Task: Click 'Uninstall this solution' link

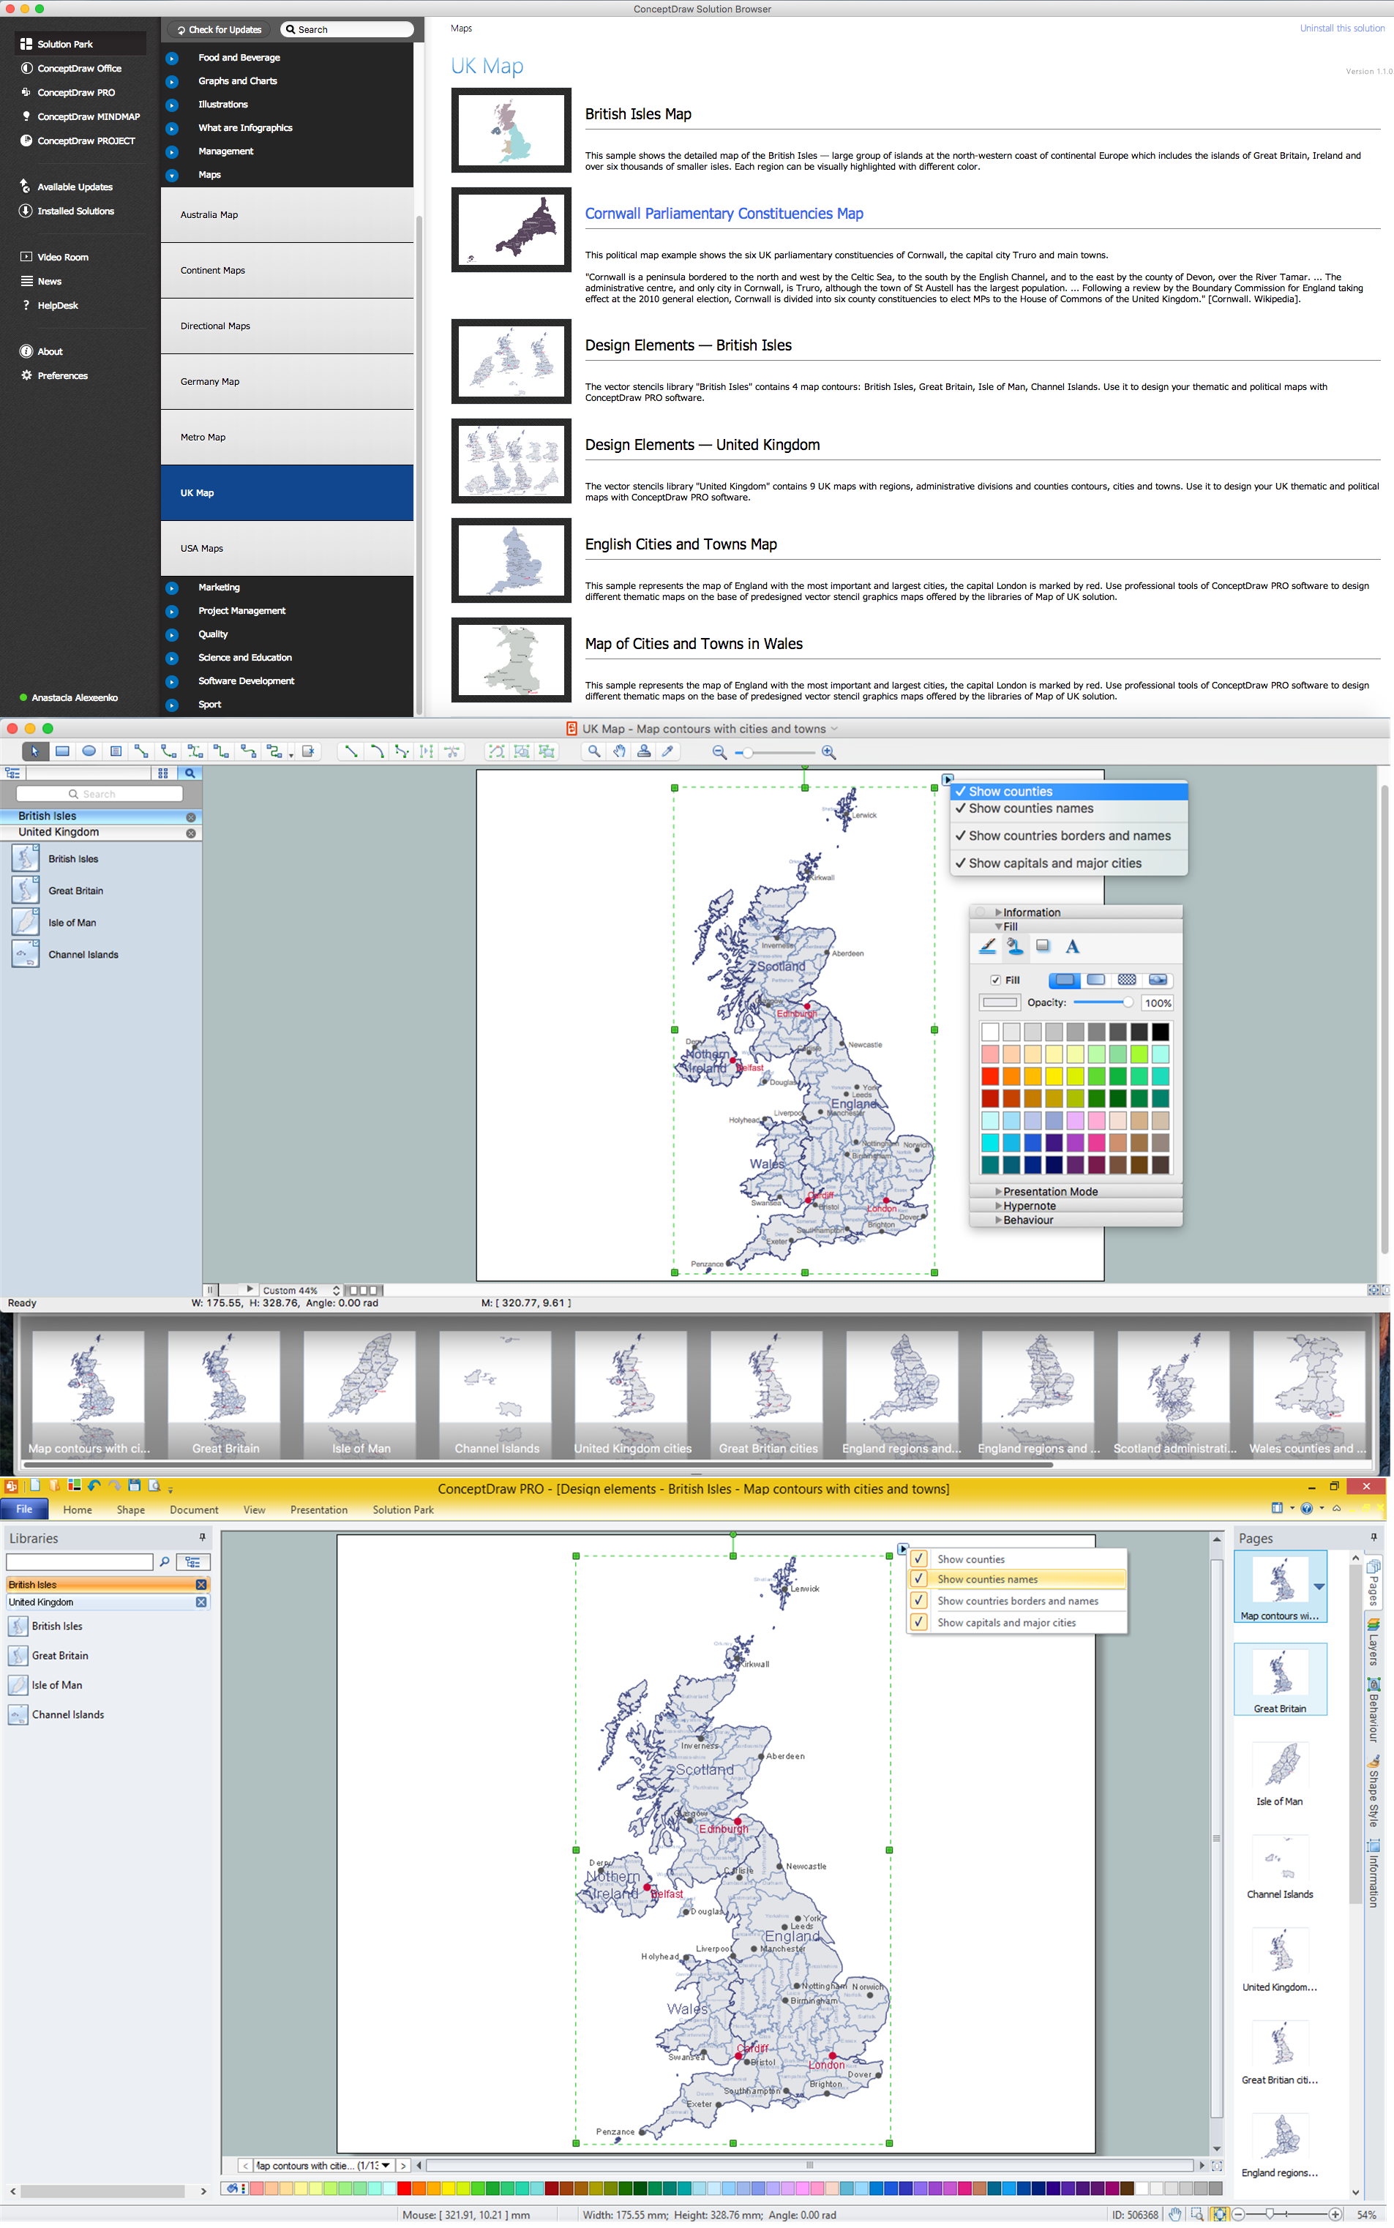Action: 1342,29
